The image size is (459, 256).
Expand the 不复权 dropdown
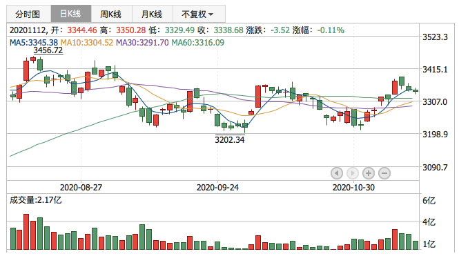pyautogui.click(x=199, y=14)
